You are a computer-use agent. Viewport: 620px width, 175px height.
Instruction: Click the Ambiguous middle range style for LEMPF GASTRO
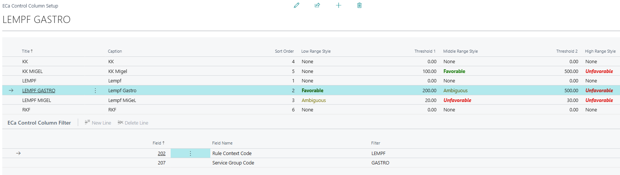click(x=455, y=91)
